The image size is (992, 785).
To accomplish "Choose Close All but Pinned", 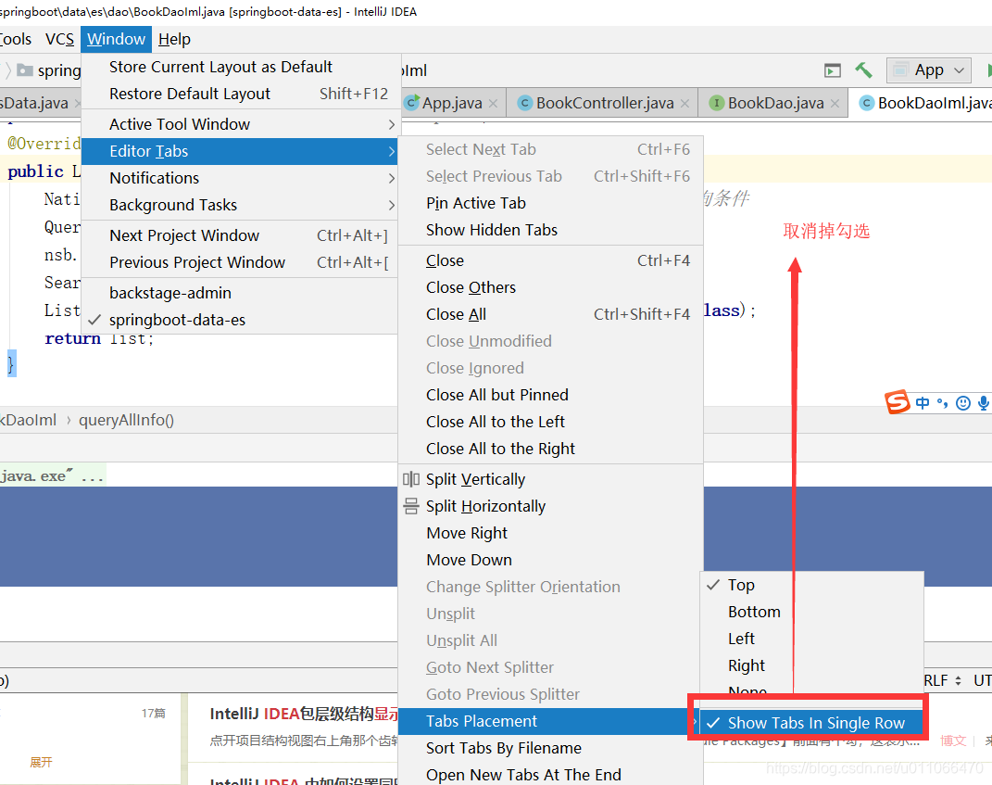I will pyautogui.click(x=550, y=395).
